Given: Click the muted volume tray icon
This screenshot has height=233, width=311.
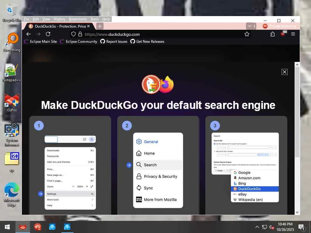Looking at the screenshot, I should pos(272,227).
